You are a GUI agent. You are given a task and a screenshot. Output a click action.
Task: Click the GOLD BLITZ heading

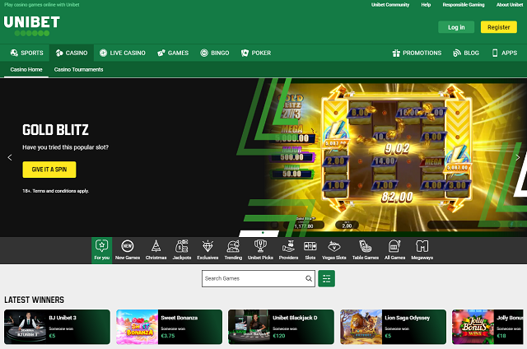click(x=55, y=130)
